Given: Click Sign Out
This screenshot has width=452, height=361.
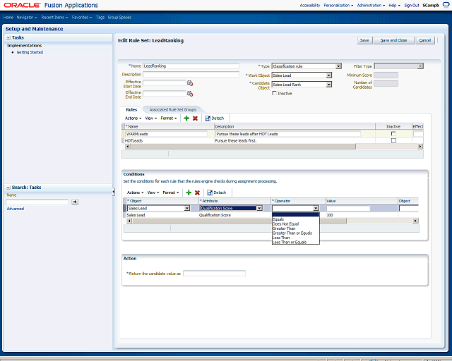Looking at the screenshot, I should 411,6.
